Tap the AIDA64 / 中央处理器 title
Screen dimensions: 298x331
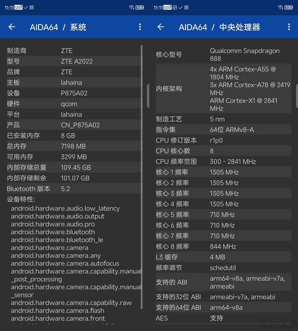pos(219,27)
